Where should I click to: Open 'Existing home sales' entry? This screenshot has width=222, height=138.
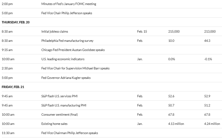(54, 124)
